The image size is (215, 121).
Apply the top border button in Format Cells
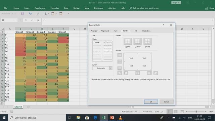point(120,55)
